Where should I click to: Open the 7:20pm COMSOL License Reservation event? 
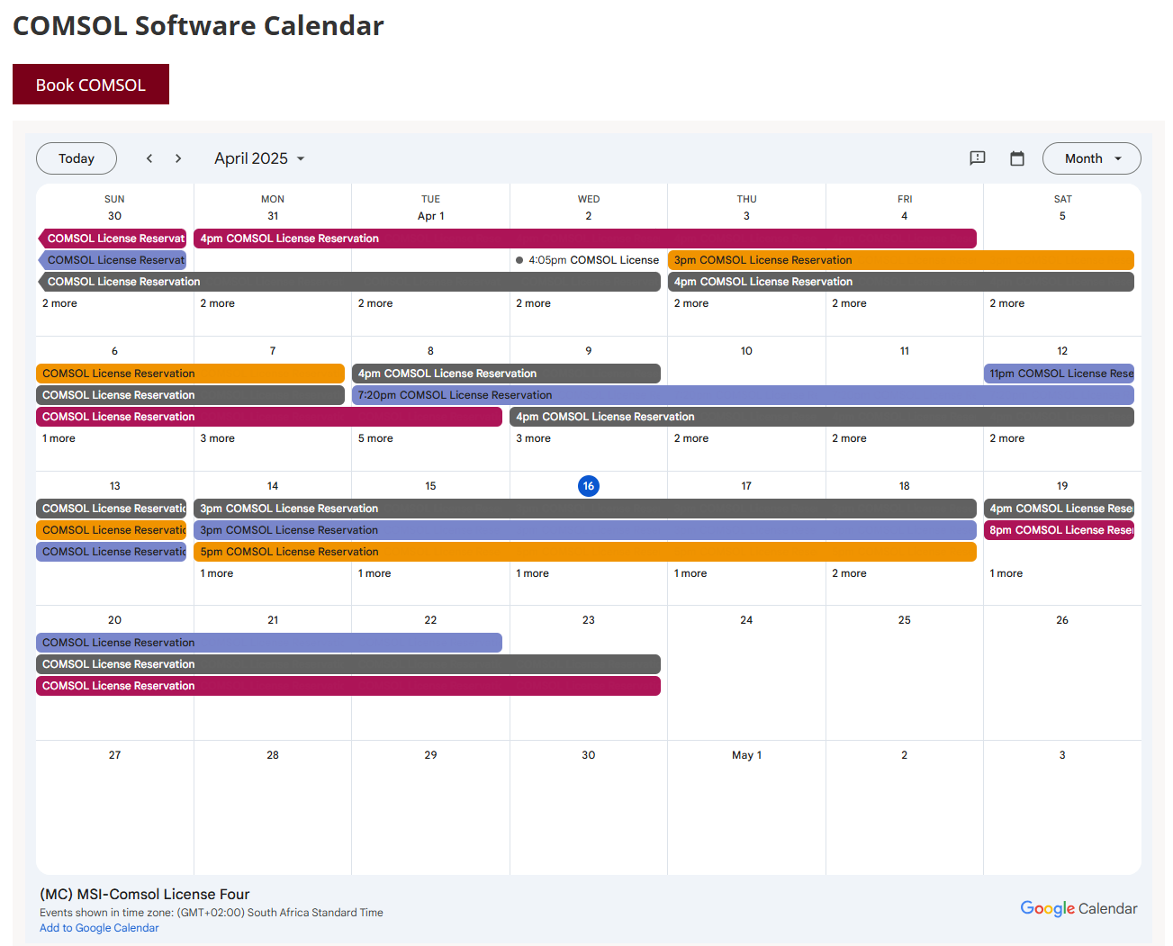pos(742,395)
